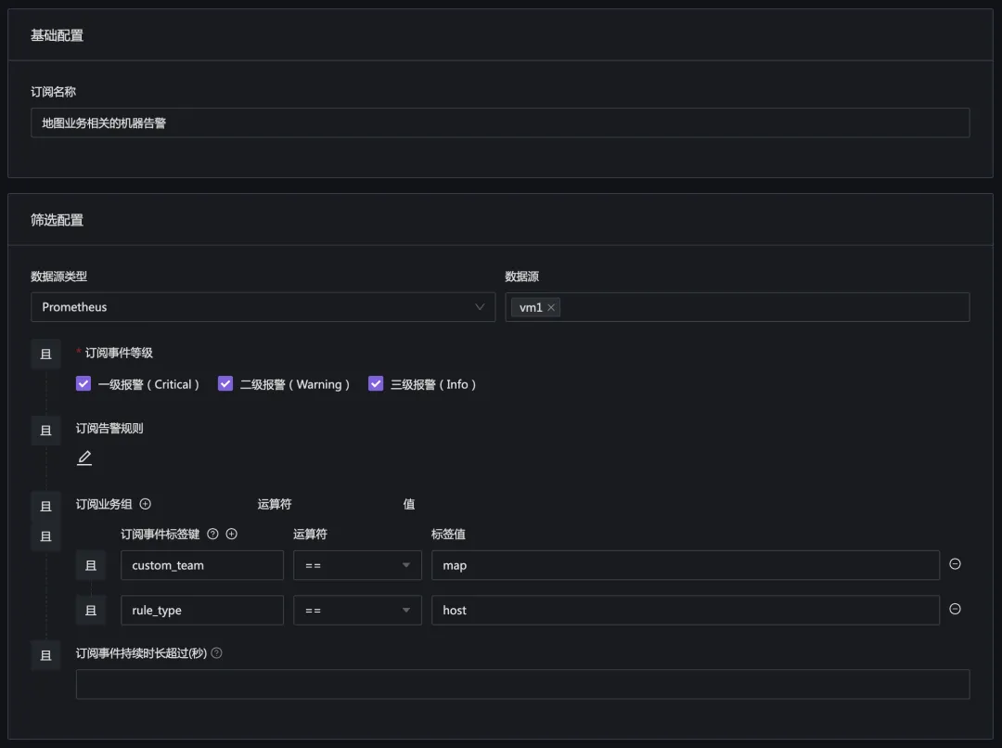The width and height of the screenshot is (1002, 748).
Task: Focus the custom_team tag key field
Action: pos(202,565)
